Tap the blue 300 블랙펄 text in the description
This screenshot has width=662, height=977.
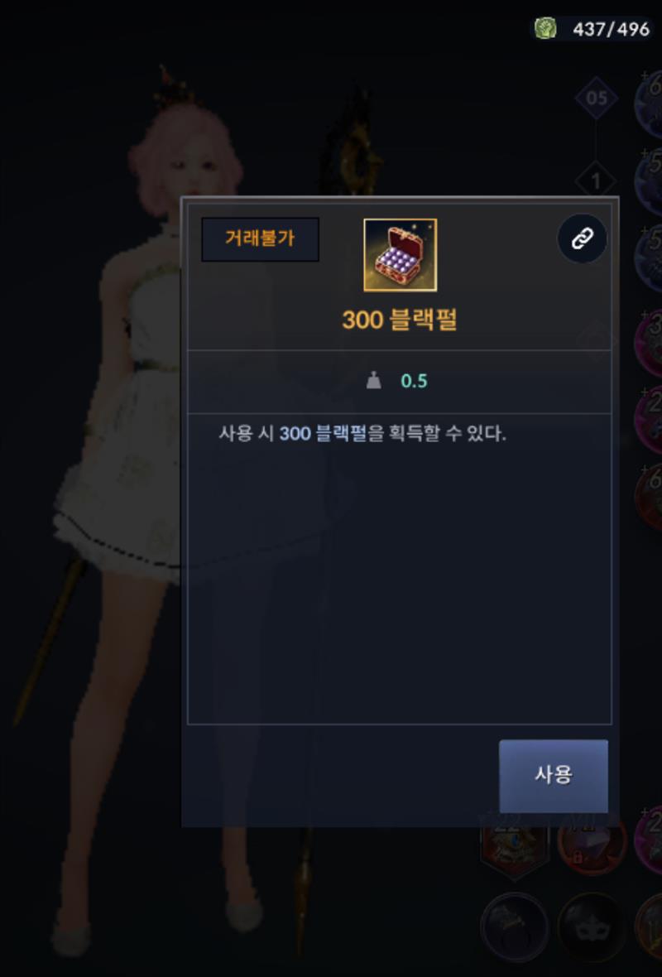tap(323, 433)
